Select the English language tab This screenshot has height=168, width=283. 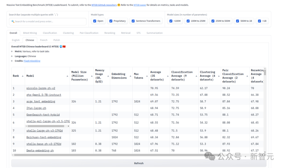pos(16,40)
